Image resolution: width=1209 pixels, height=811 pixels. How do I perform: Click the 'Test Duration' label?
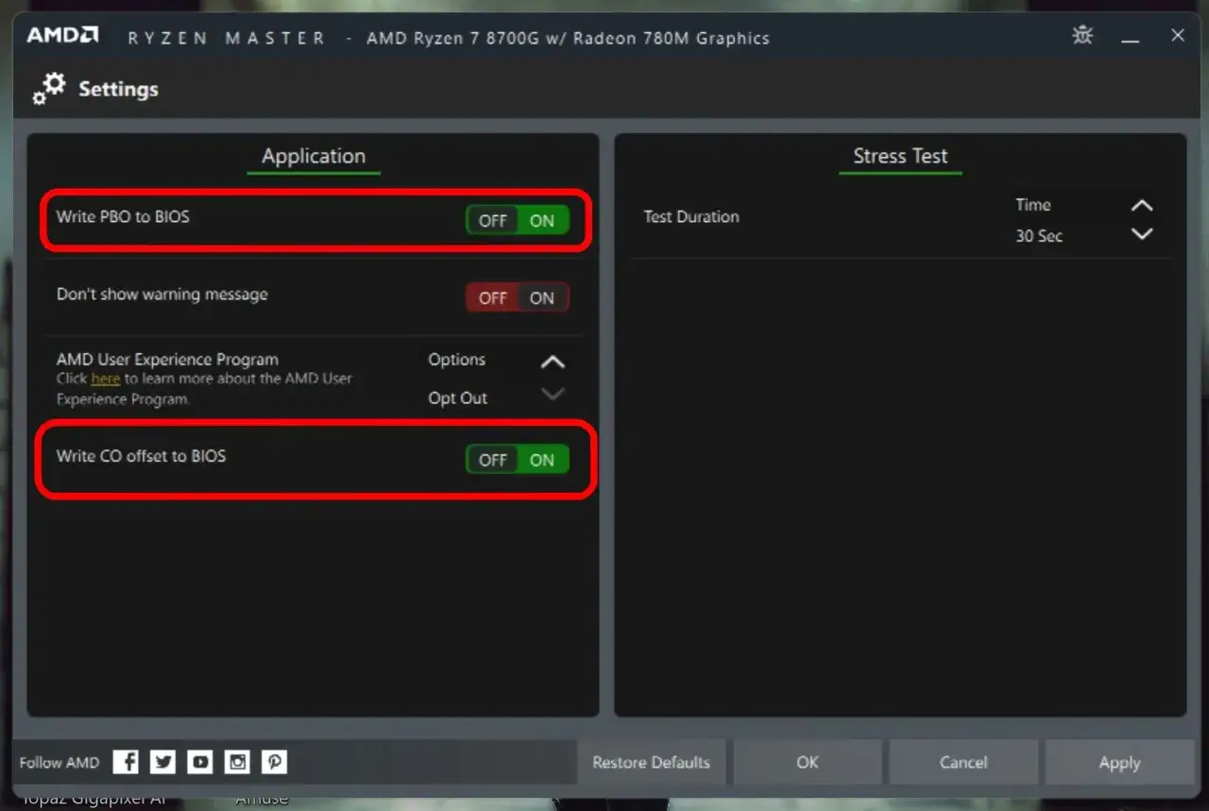pyautogui.click(x=691, y=216)
